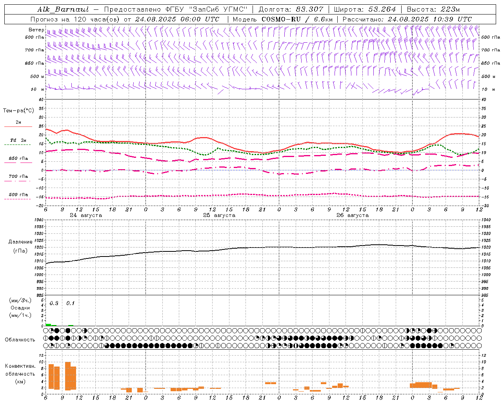Click the Давление pressure panel label
Screen dimensions: 502x401
click(20, 242)
